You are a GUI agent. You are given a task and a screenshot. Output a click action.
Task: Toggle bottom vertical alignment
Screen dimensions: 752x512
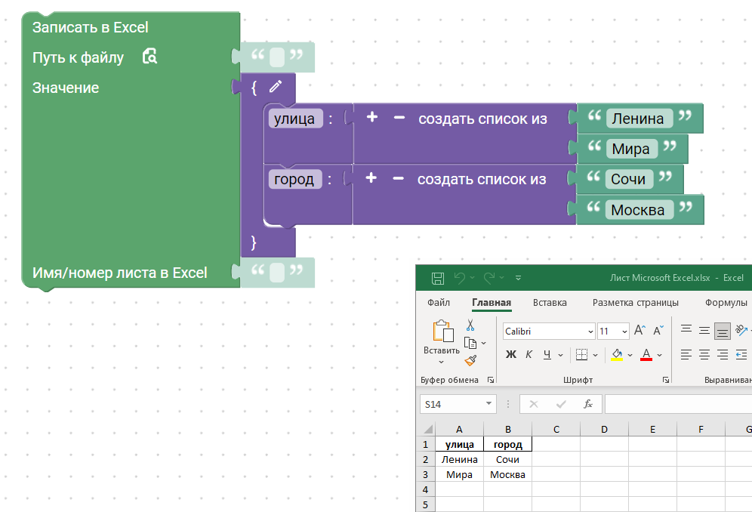click(723, 331)
